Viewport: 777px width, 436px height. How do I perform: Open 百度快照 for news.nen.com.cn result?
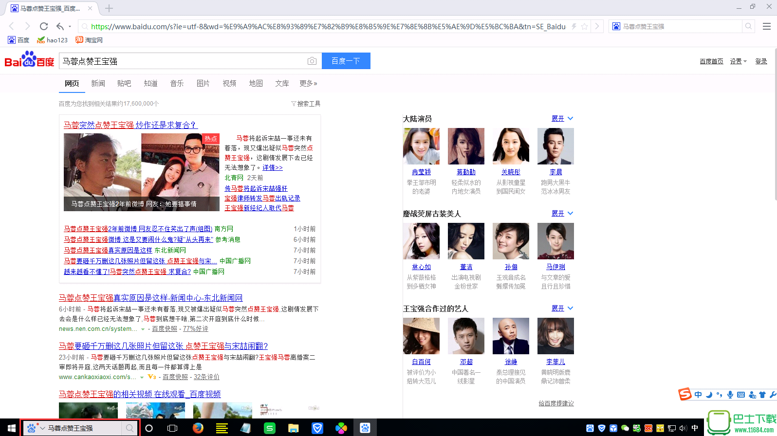[x=165, y=329]
